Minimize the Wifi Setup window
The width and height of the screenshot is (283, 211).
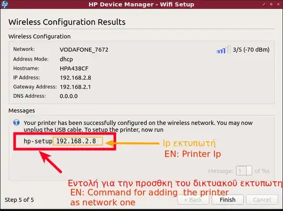point(264,4)
